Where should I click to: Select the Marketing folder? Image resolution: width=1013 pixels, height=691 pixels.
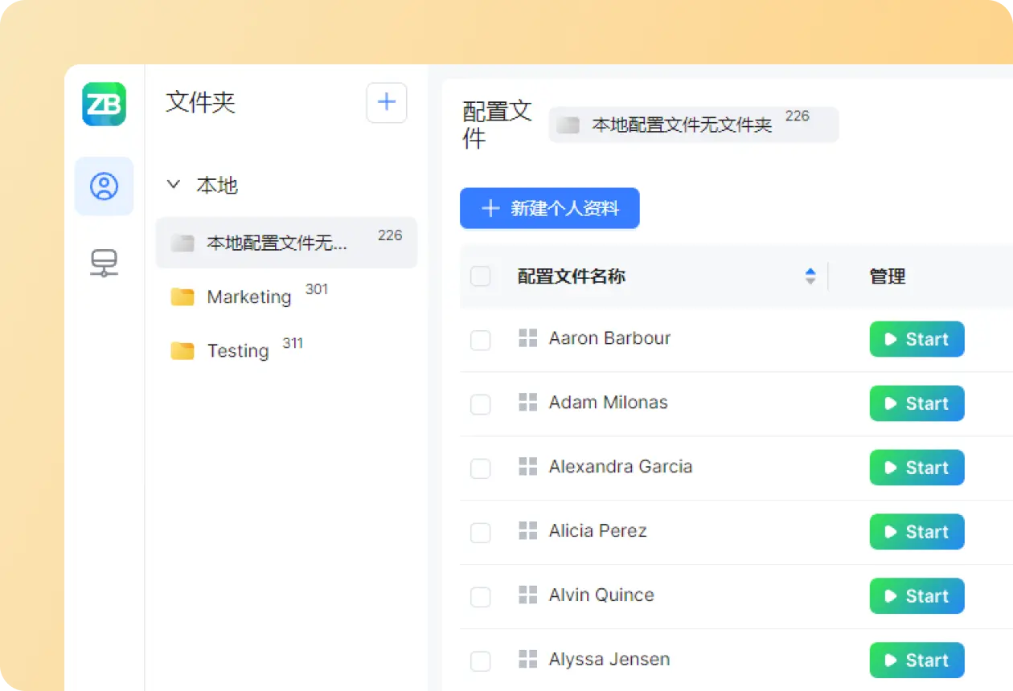pos(249,297)
